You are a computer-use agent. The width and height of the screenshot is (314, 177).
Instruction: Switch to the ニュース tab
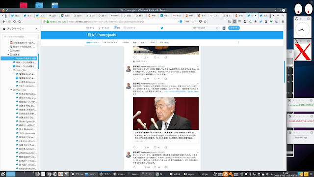152,43
